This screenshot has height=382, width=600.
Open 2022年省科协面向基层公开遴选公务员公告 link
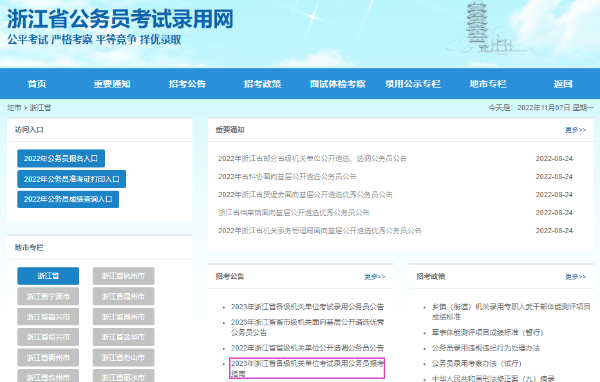[287, 177]
